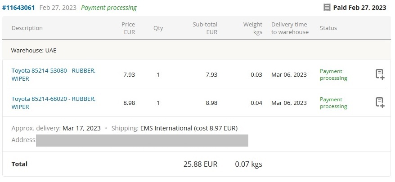Image resolution: width=395 pixels, height=182 pixels.
Task: Click the Qty column header
Action: point(158,28)
